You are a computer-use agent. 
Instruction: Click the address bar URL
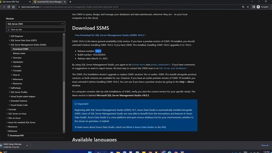pos(70,7)
